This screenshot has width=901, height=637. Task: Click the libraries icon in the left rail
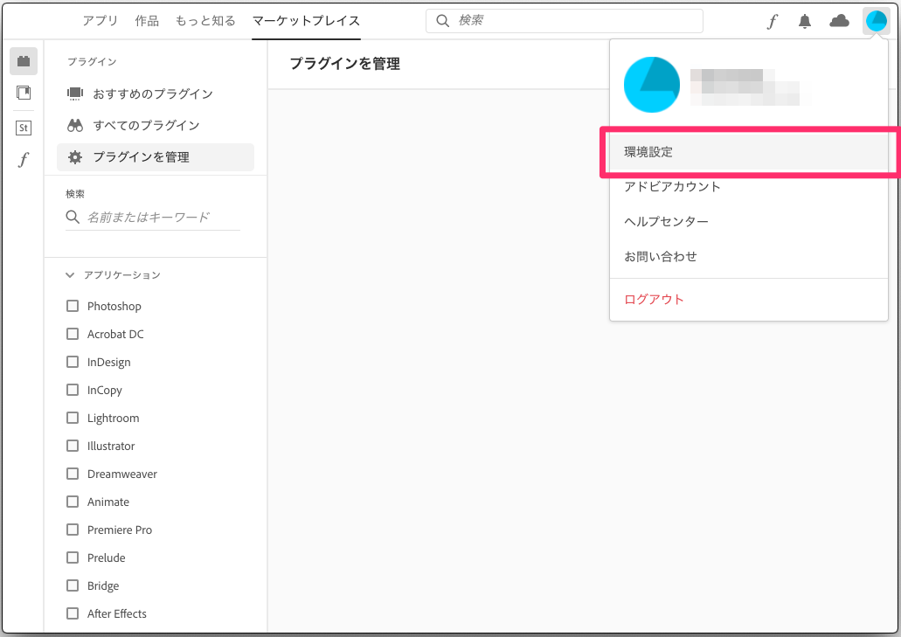[x=23, y=93]
